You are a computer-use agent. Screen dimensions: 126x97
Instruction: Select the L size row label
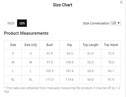pos(13,71)
